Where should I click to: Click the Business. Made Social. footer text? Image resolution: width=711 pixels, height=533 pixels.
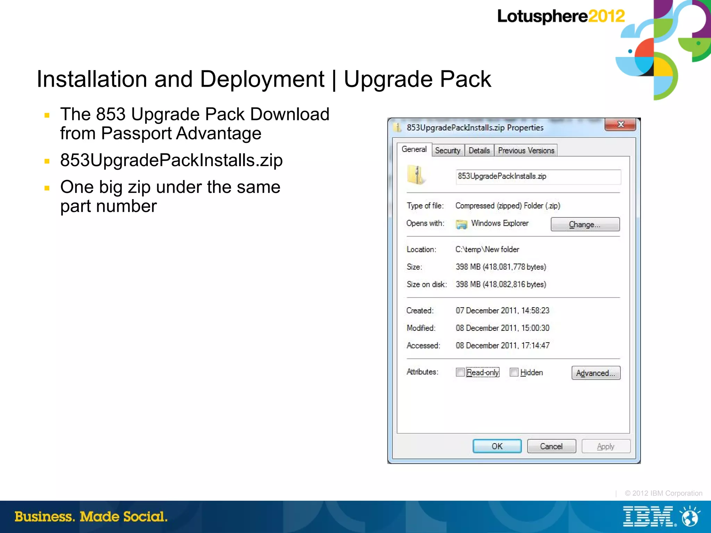point(91,516)
